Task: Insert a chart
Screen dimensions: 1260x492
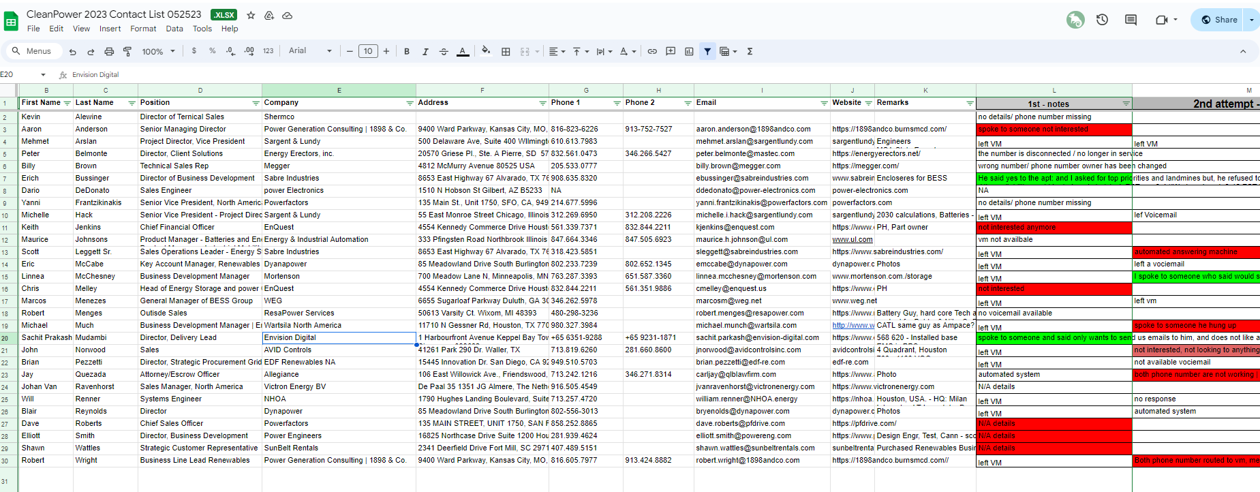Action: [689, 51]
